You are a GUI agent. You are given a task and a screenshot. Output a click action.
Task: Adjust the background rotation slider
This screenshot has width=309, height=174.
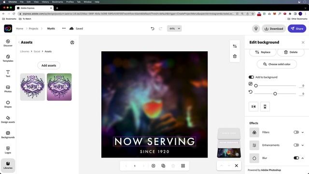point(275,94)
